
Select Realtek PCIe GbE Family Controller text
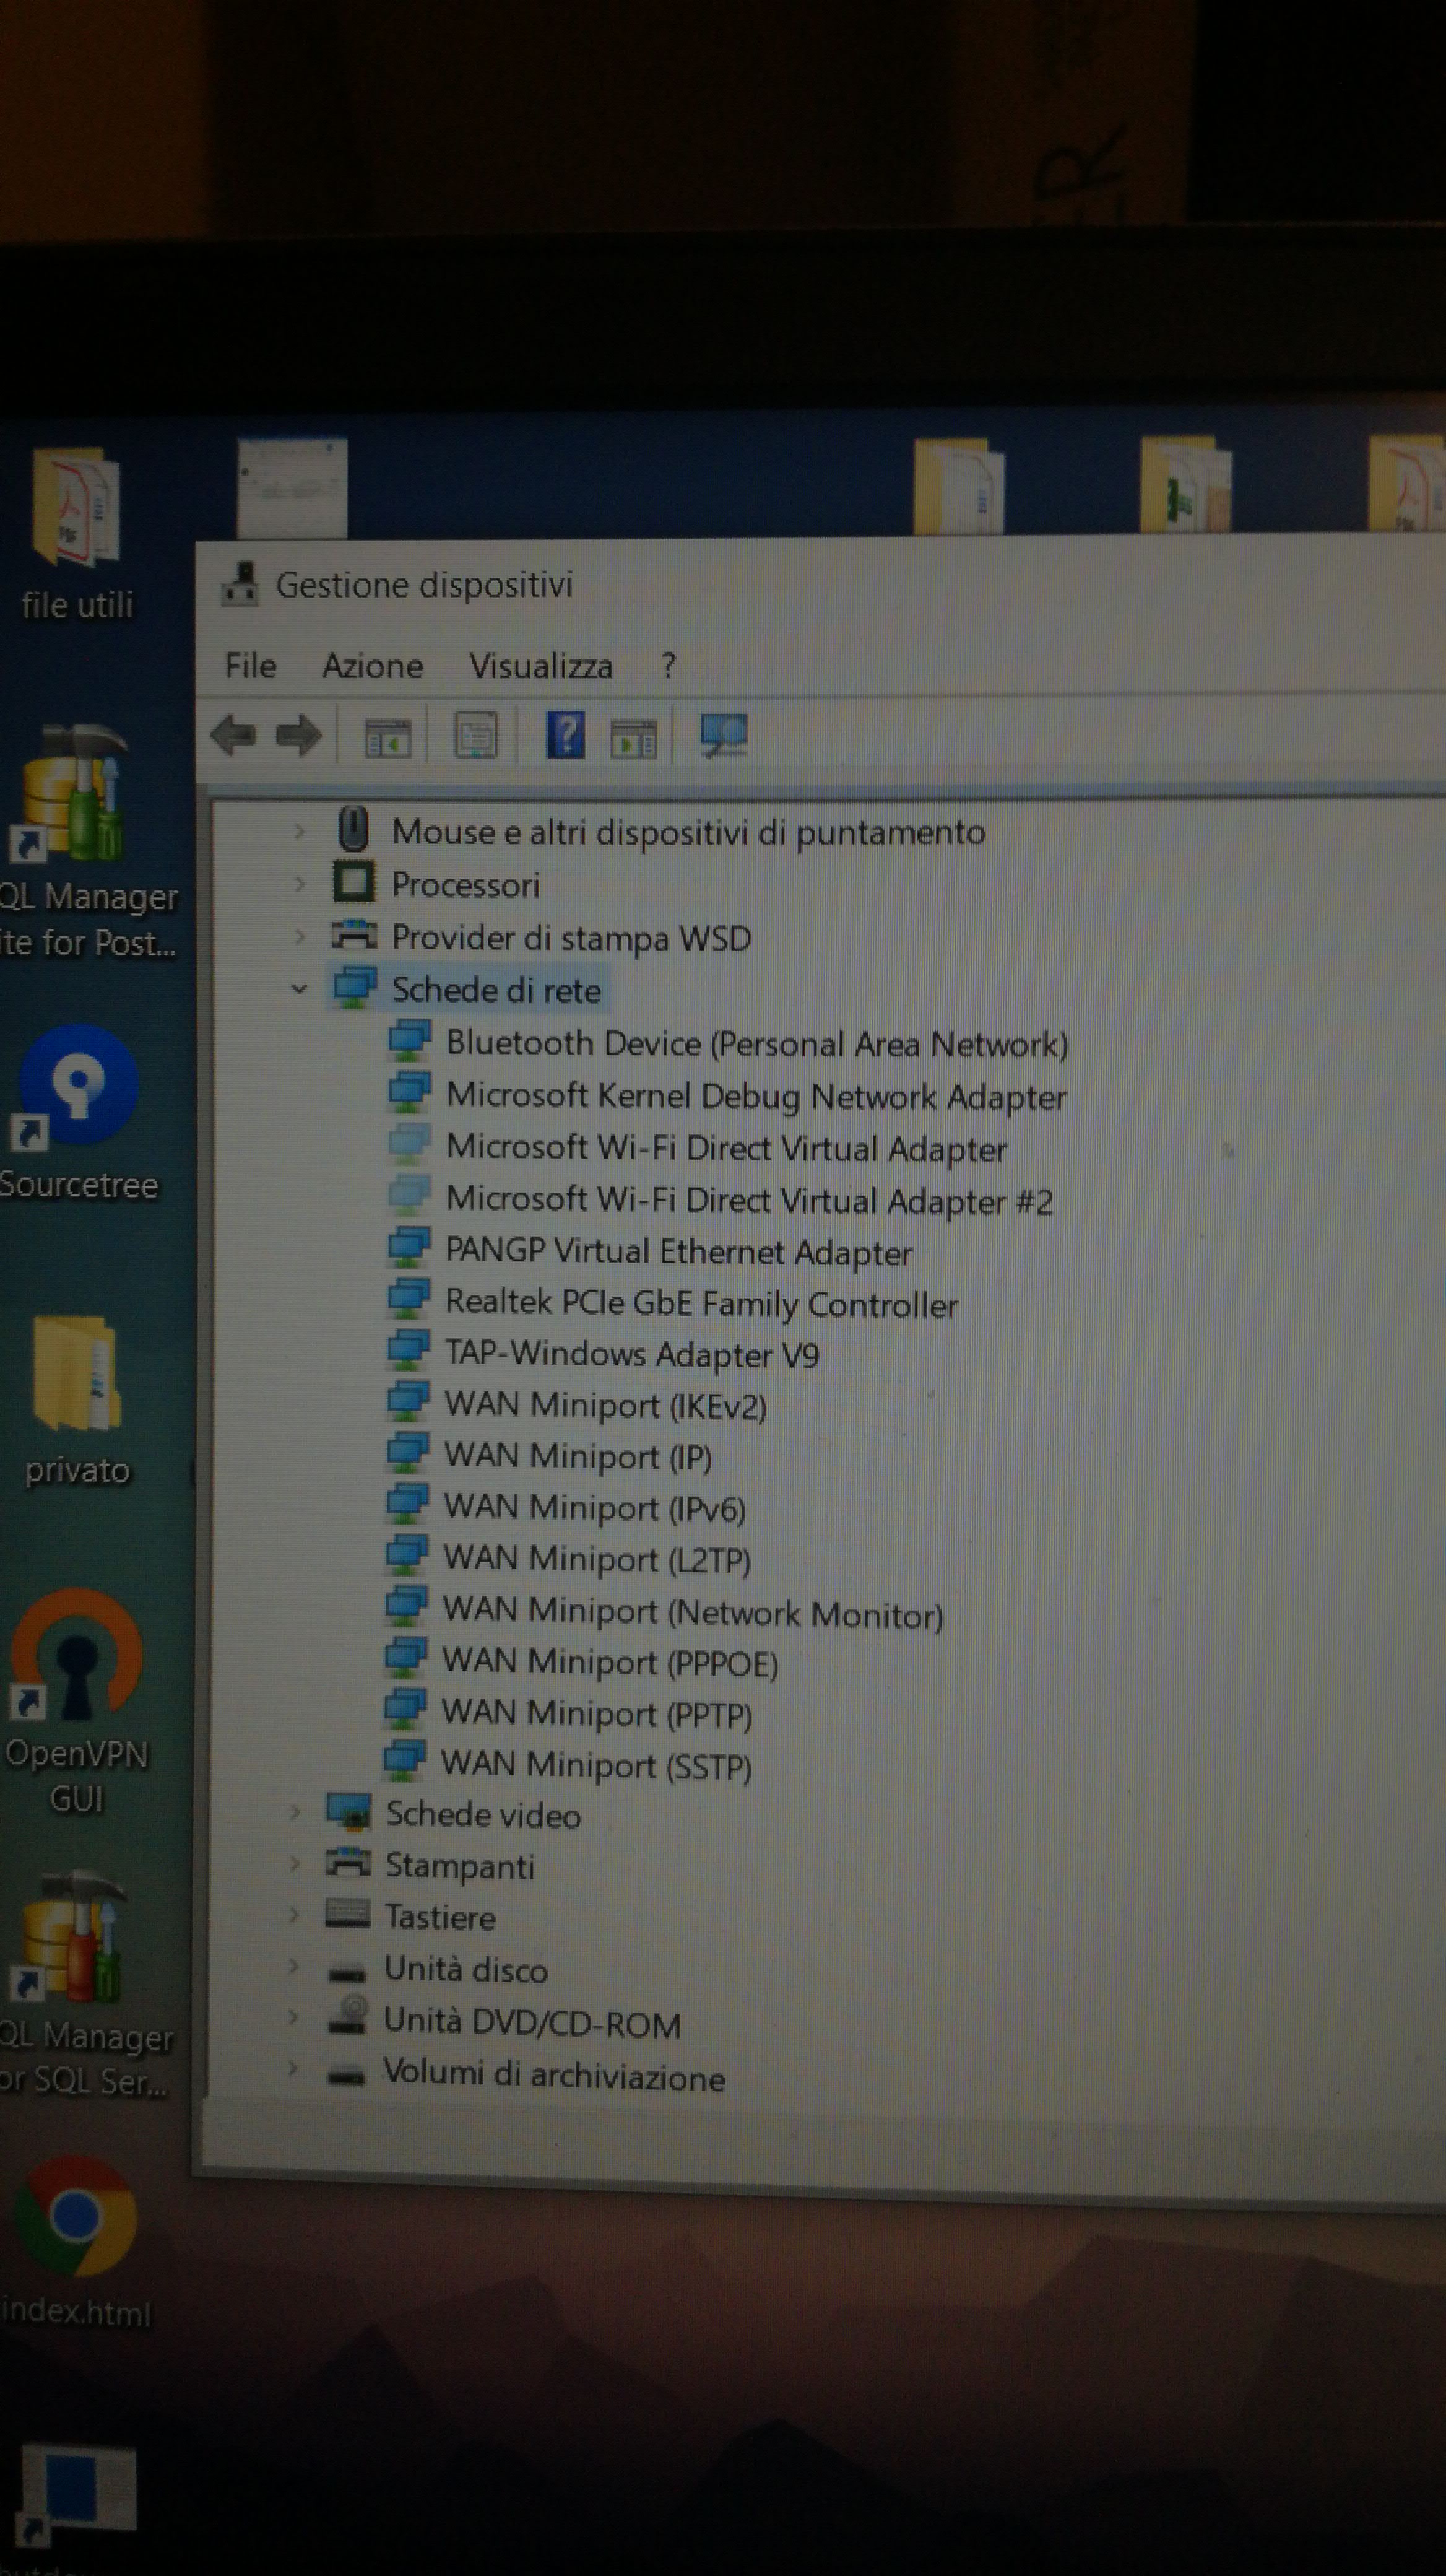(701, 1303)
